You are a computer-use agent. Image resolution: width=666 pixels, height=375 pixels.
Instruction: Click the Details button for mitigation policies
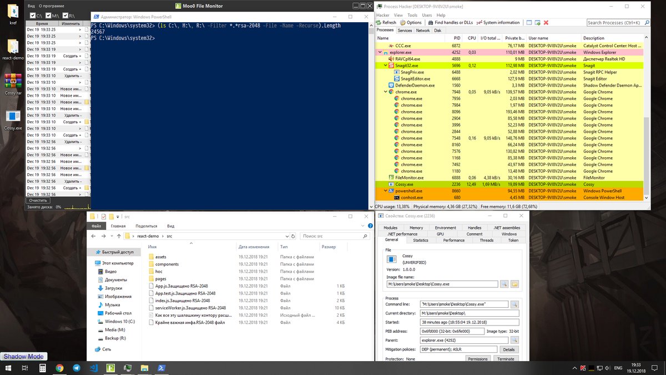(x=509, y=349)
